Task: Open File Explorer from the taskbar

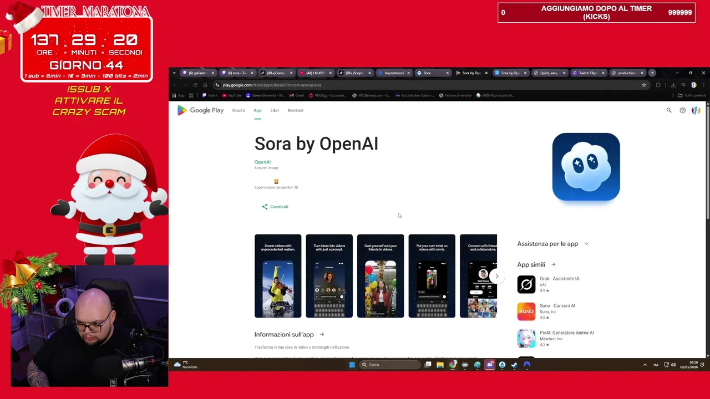Action: pyautogui.click(x=440, y=365)
